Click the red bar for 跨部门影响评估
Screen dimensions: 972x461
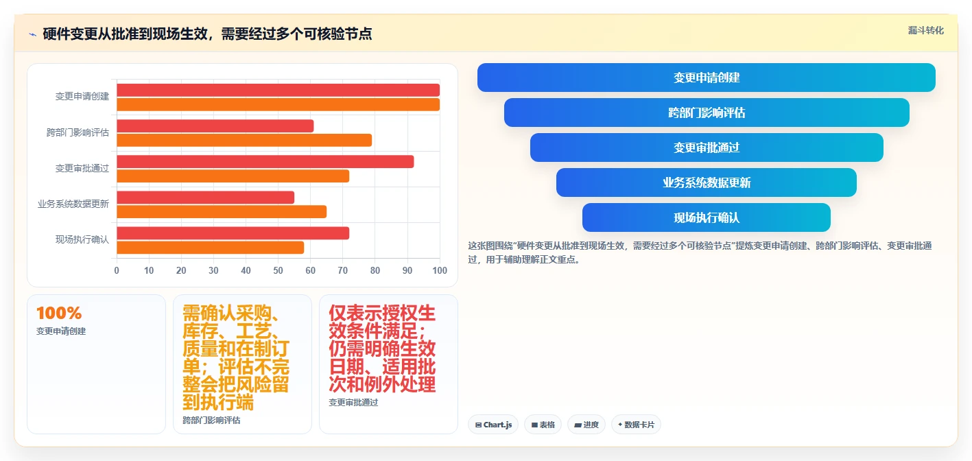[215, 126]
